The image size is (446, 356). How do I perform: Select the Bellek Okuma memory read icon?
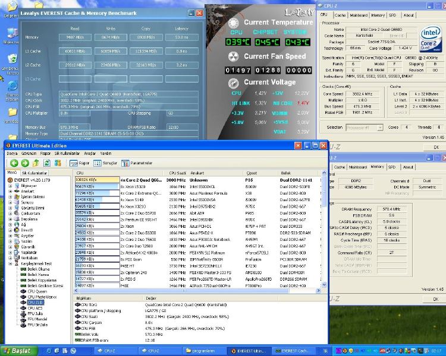pyautogui.click(x=24, y=269)
